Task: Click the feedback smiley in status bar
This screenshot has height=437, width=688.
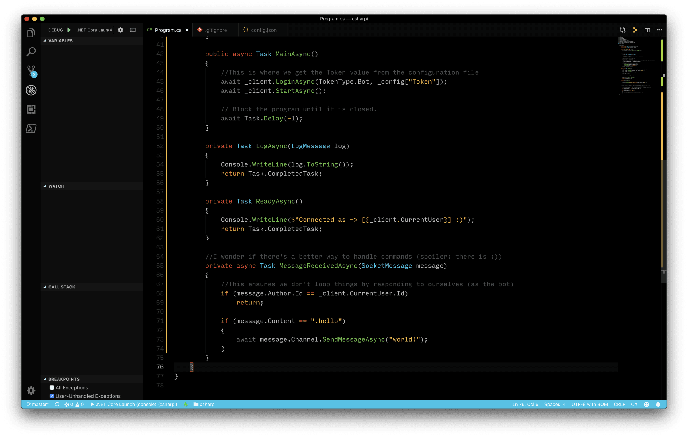Action: tap(646, 404)
